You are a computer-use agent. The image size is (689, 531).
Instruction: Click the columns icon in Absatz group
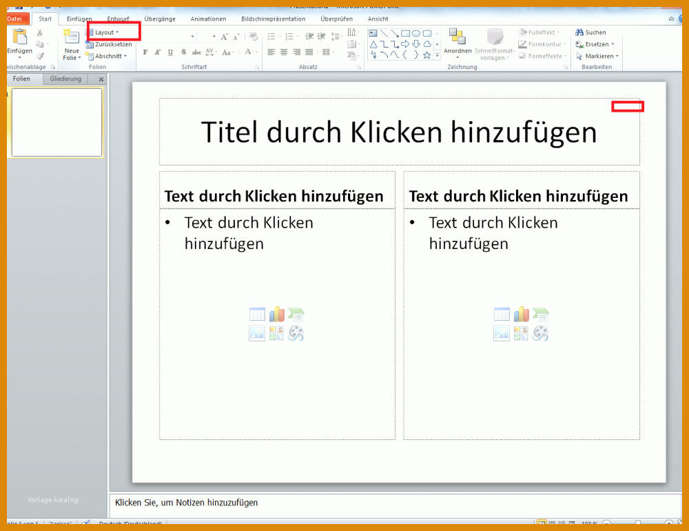click(x=326, y=52)
